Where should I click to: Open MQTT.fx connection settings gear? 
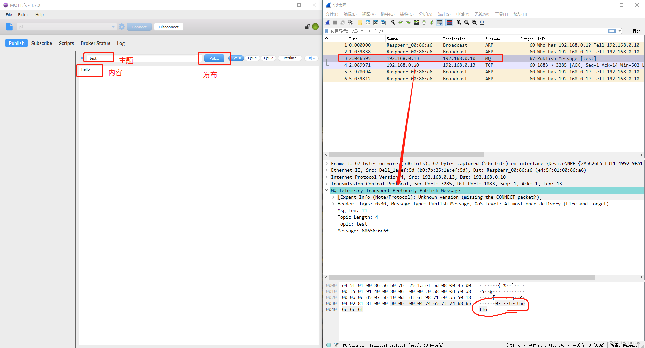pos(122,27)
